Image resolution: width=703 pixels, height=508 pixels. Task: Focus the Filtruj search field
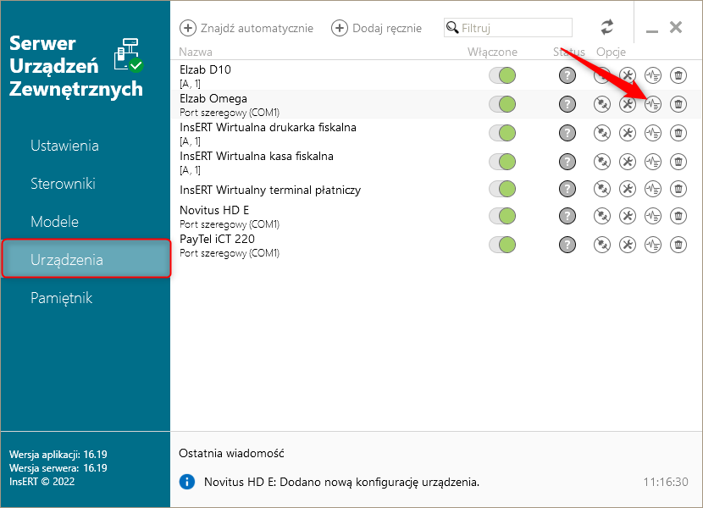pyautogui.click(x=508, y=28)
